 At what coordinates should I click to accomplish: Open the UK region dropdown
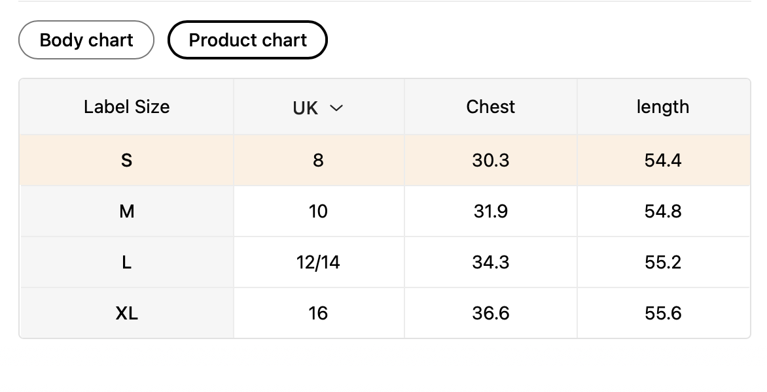point(318,108)
